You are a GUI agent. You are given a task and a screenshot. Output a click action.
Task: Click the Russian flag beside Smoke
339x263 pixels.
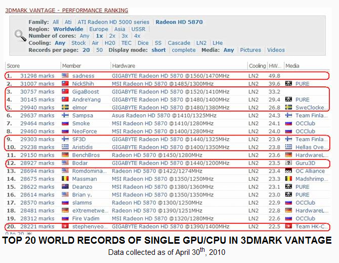tap(65, 123)
